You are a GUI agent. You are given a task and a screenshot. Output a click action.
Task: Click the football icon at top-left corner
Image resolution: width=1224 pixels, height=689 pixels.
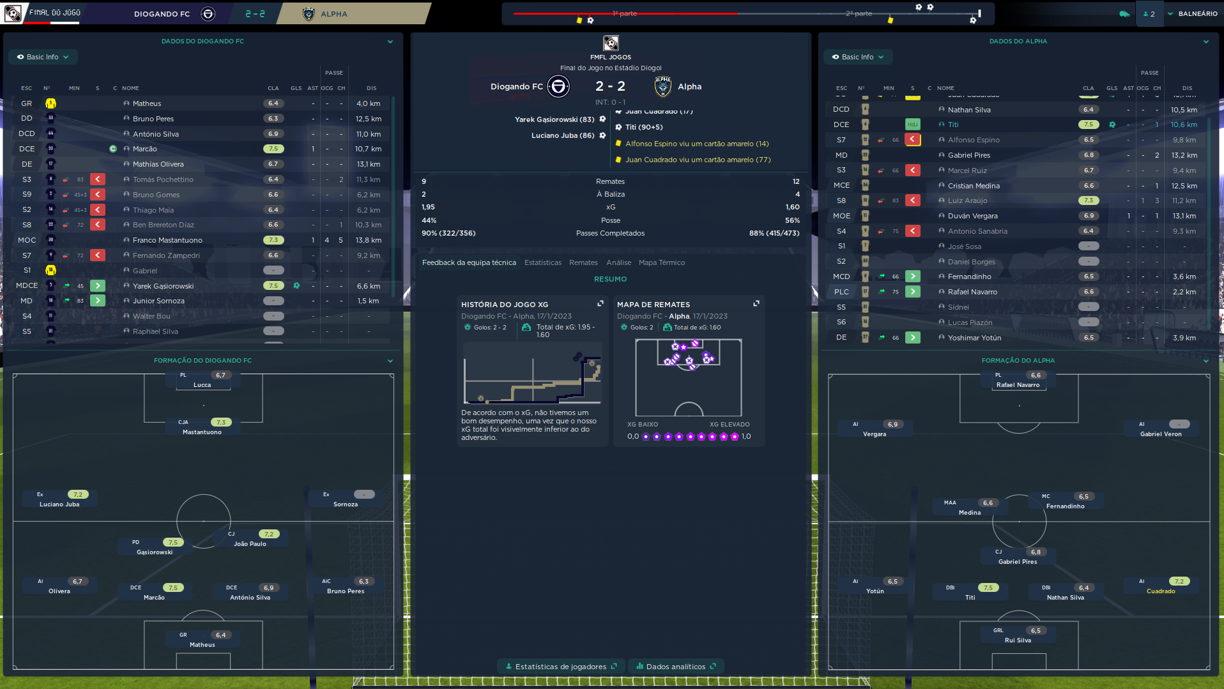pos(13,13)
